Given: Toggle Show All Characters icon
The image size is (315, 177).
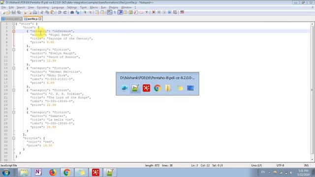Looking at the screenshot, I should pos(115,12).
